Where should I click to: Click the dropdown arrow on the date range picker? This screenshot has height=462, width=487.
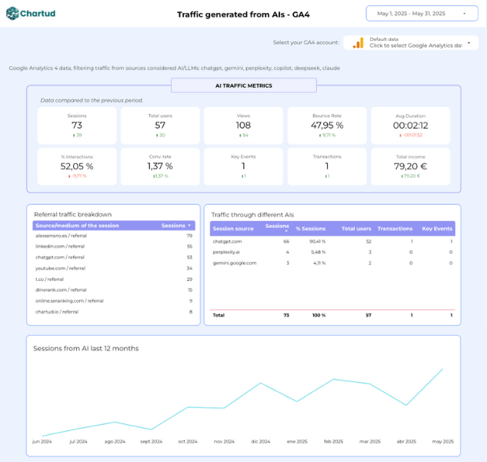tap(464, 14)
